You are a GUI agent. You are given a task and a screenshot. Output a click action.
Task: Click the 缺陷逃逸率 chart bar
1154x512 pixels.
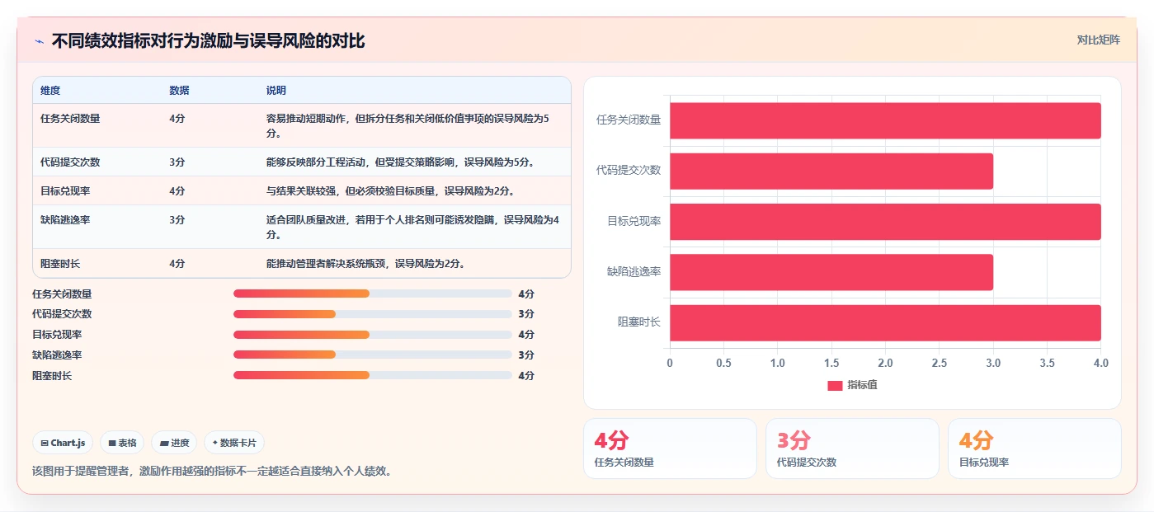pyautogui.click(x=831, y=272)
